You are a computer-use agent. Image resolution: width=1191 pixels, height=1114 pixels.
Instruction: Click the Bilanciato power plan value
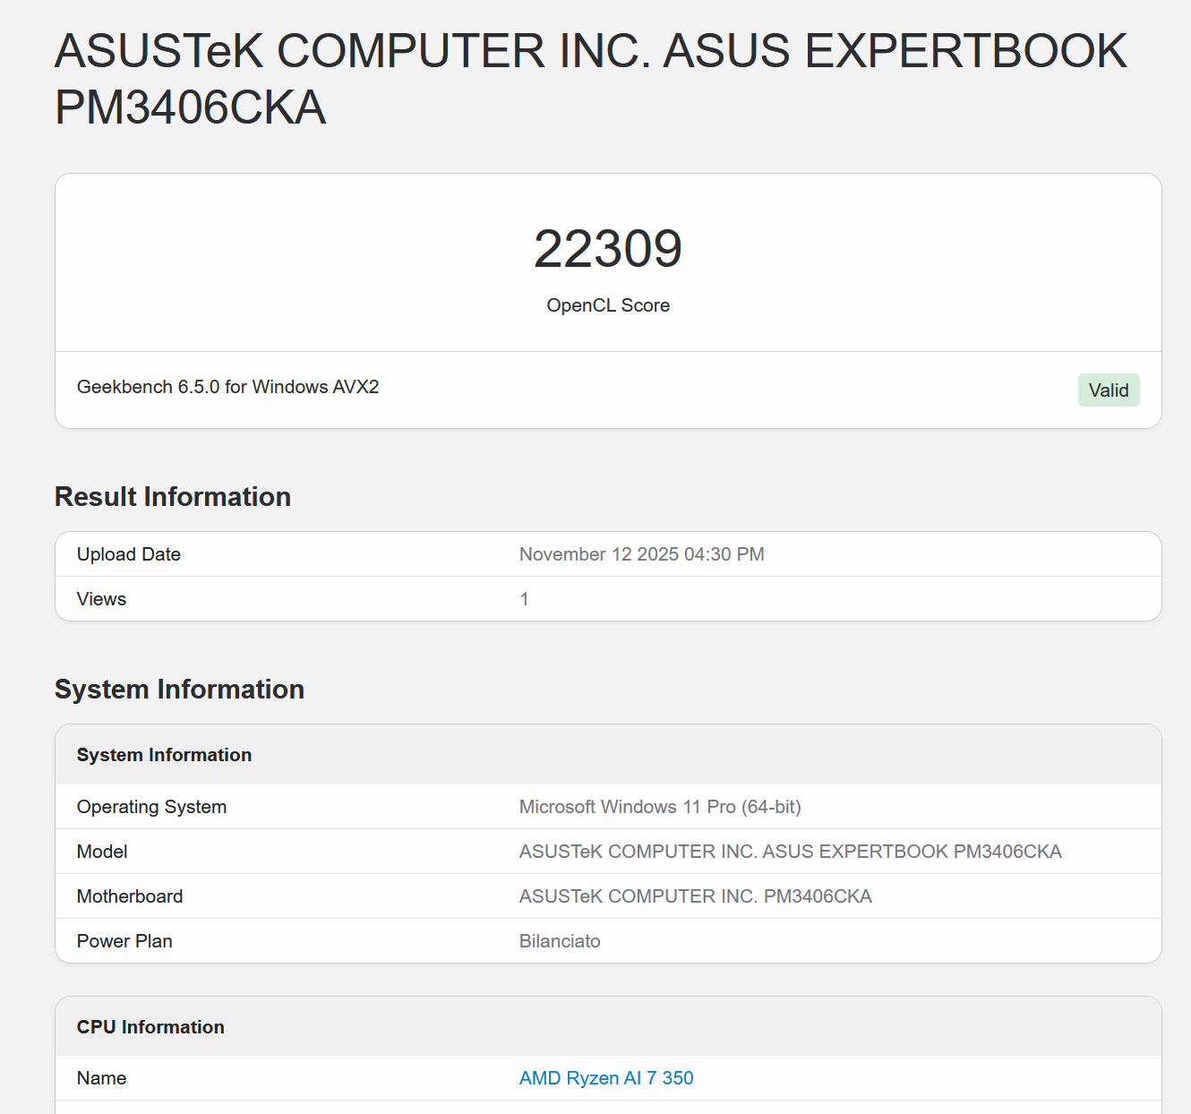[x=560, y=941]
